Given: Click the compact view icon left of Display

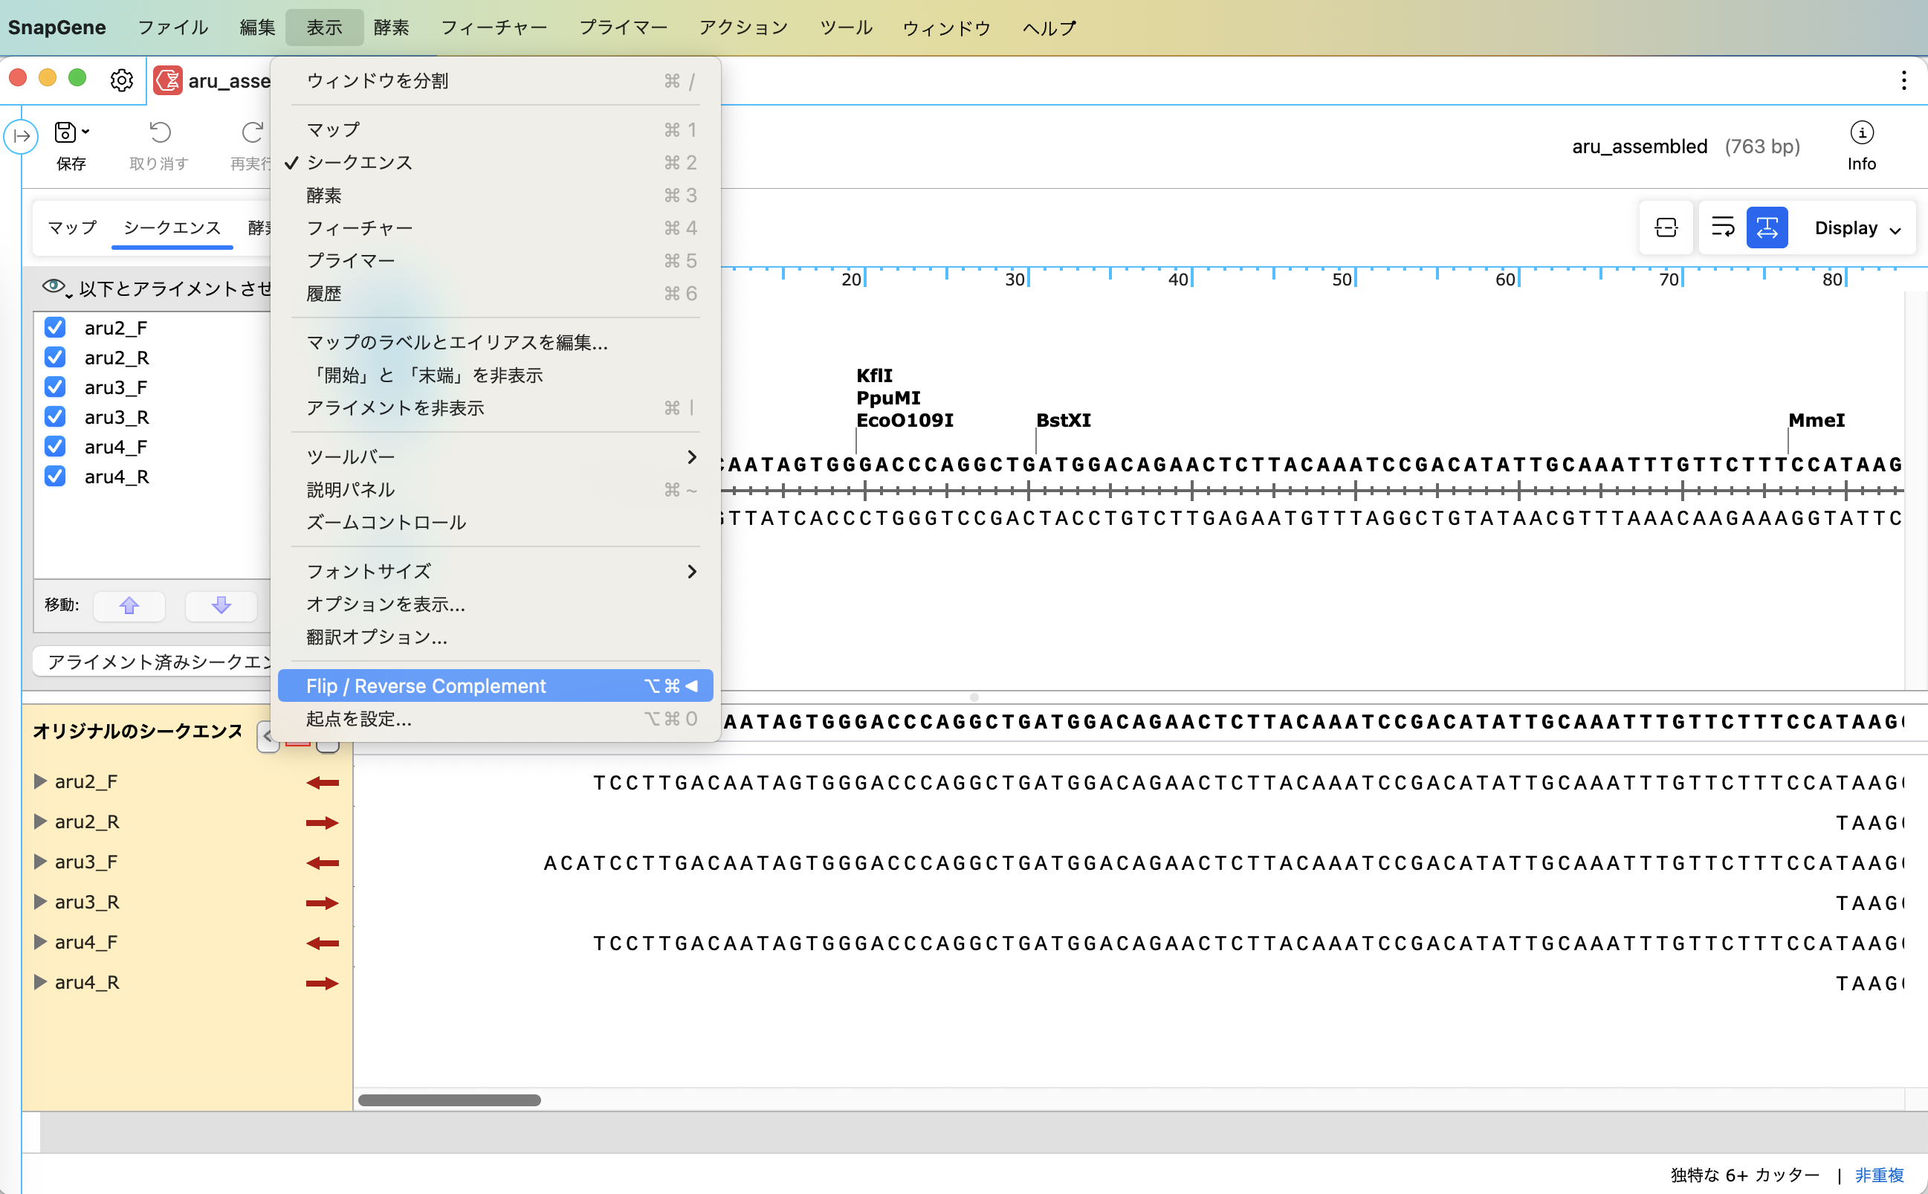Looking at the screenshot, I should 1666,227.
